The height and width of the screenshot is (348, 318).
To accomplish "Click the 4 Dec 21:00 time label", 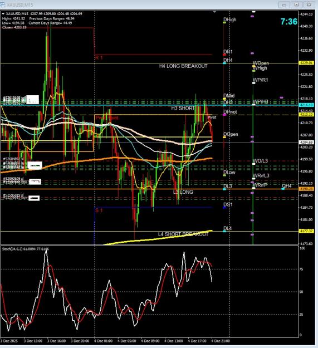I will (221, 341).
